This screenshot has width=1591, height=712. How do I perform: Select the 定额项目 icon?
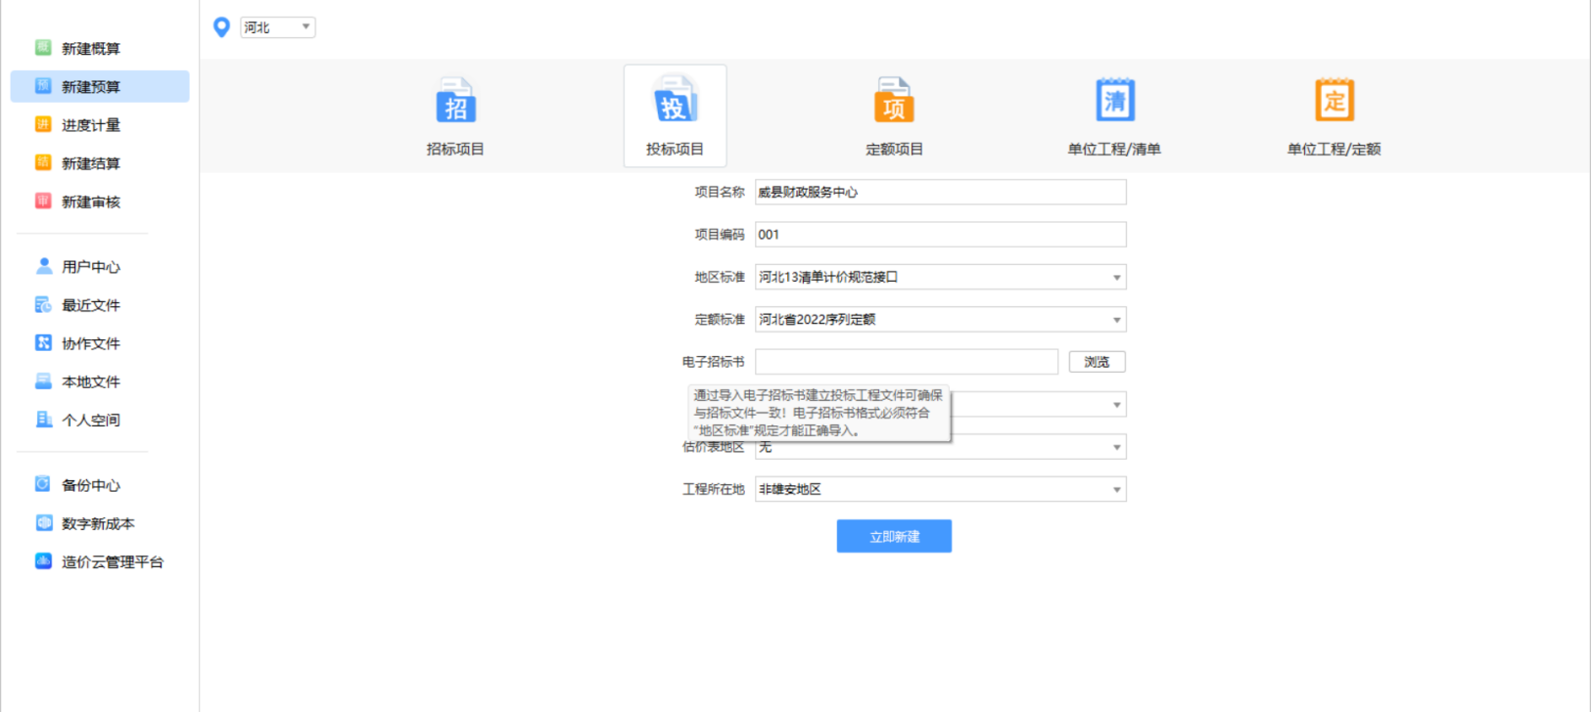[894, 100]
